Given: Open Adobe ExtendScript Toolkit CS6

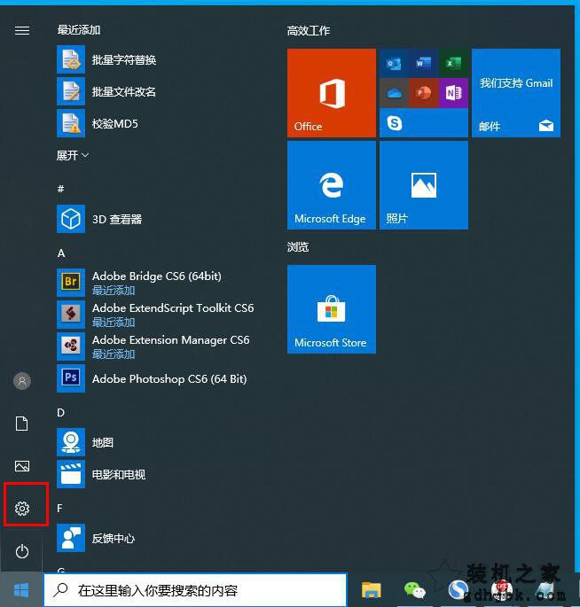Looking at the screenshot, I should click(155, 315).
